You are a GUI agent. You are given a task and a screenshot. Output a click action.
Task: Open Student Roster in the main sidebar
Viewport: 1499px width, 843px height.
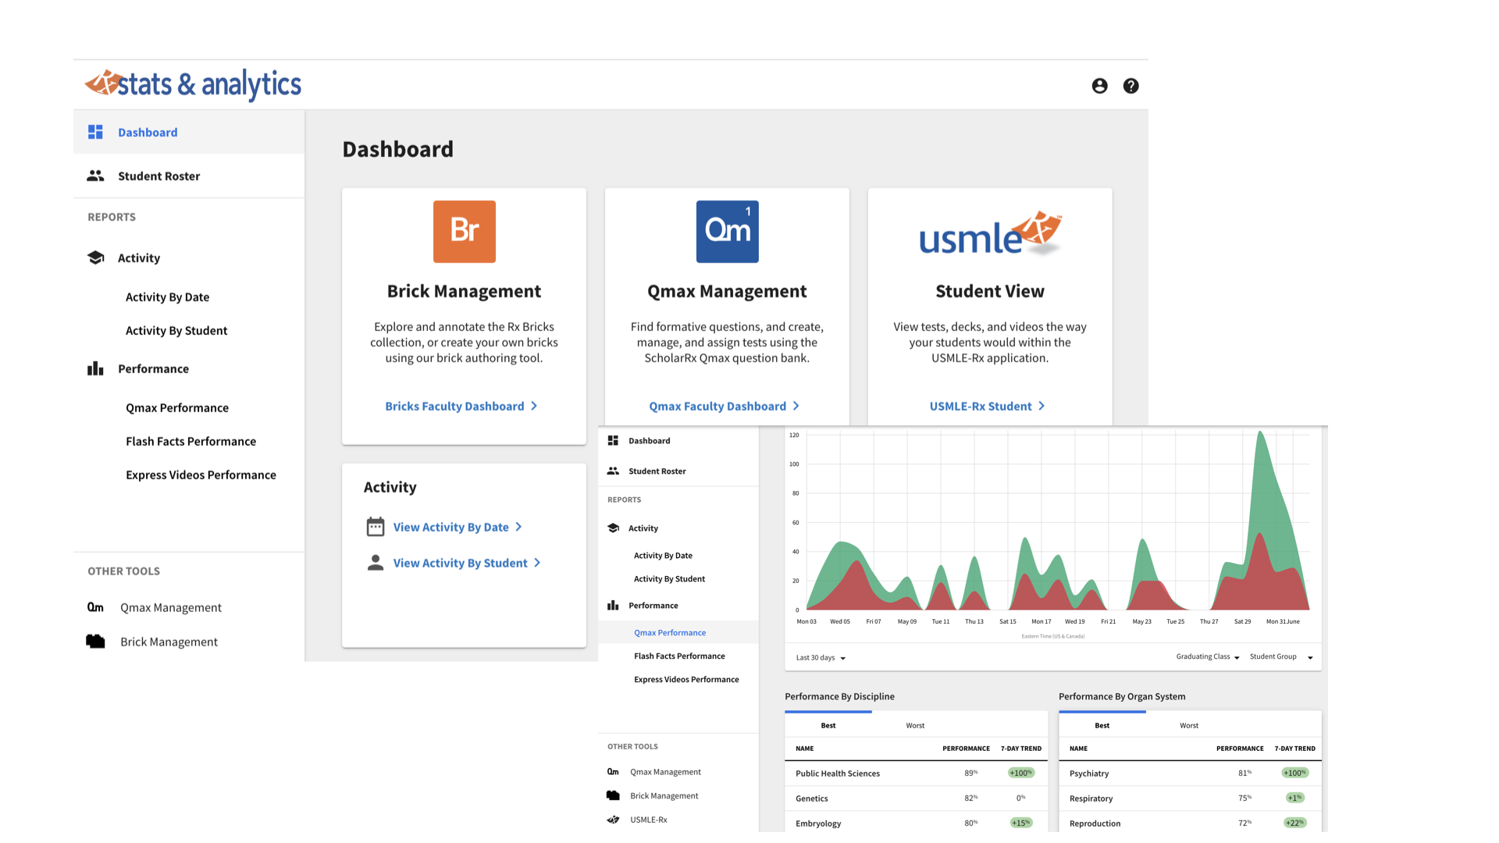[189, 176]
